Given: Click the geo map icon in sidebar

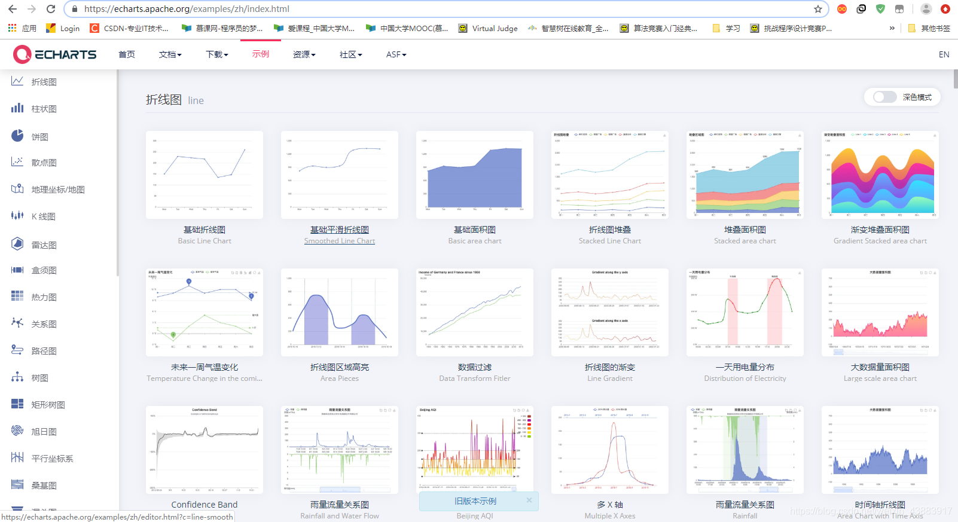Looking at the screenshot, I should click(17, 189).
